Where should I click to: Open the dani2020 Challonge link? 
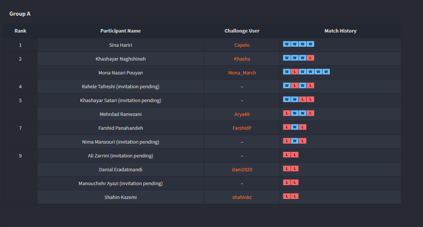[242, 170]
